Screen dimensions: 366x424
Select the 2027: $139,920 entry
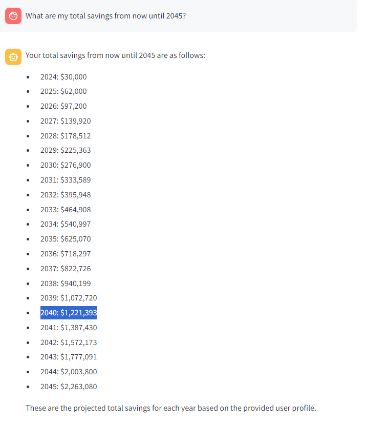click(x=66, y=121)
